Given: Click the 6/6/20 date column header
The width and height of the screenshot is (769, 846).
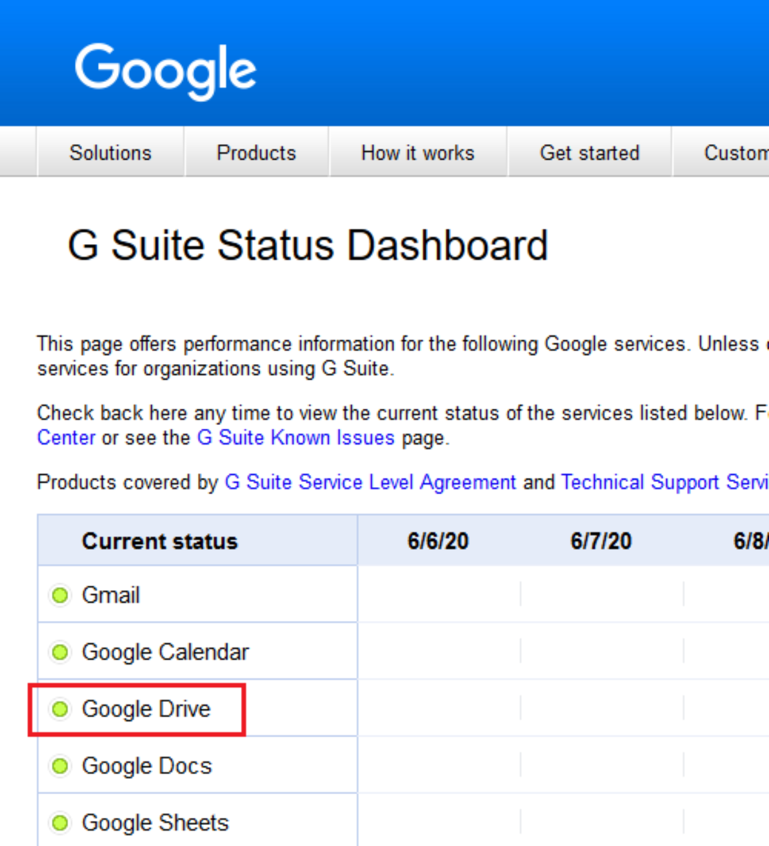Looking at the screenshot, I should pyautogui.click(x=438, y=541).
